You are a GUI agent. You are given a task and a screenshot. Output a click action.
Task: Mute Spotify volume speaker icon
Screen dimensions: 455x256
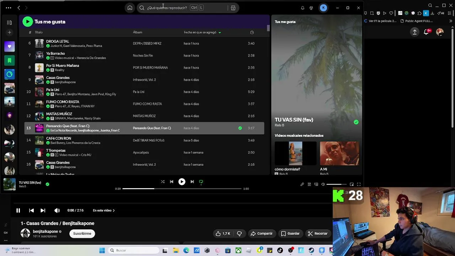coord(323,184)
